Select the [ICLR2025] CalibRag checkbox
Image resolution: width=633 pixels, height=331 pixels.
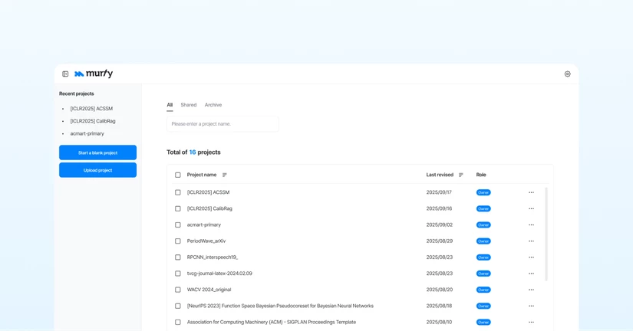(x=178, y=208)
